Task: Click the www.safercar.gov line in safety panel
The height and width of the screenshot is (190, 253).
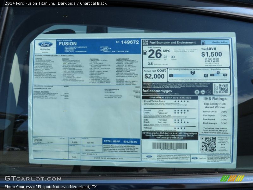Action: 170,138
